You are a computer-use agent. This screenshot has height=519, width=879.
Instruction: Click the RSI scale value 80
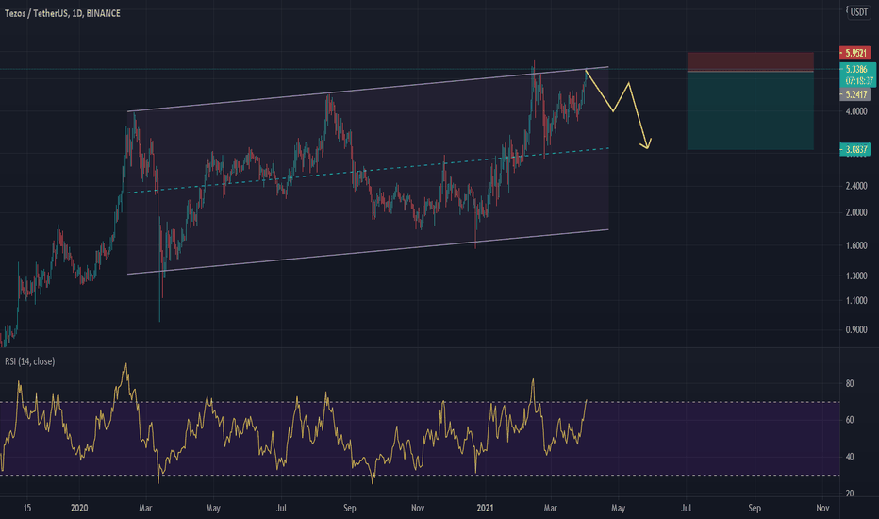tap(849, 384)
